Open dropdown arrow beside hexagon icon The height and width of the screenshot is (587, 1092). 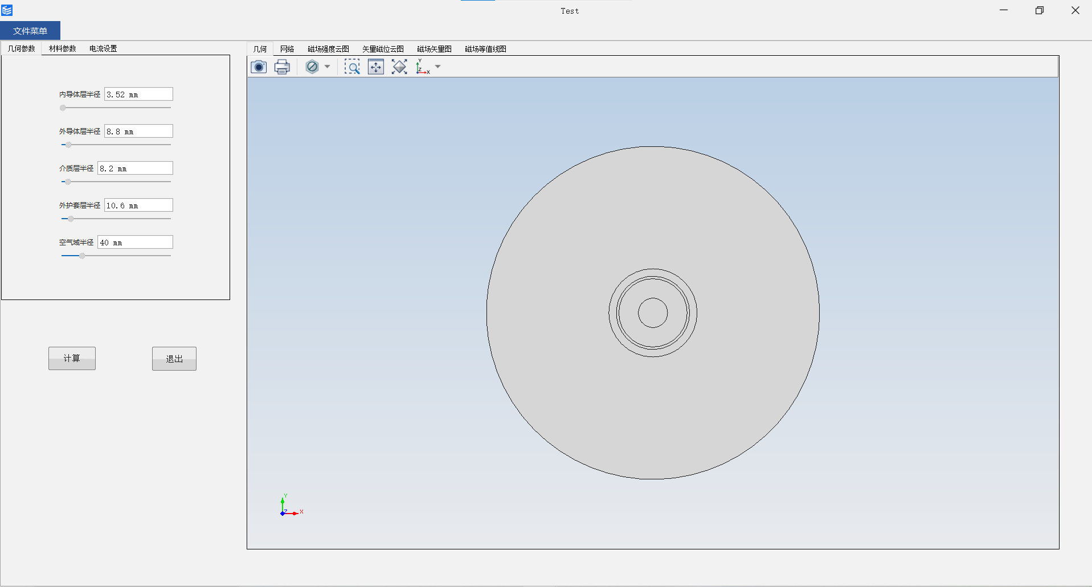327,67
